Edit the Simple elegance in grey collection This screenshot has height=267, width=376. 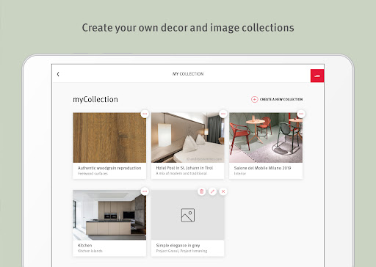(x=212, y=191)
